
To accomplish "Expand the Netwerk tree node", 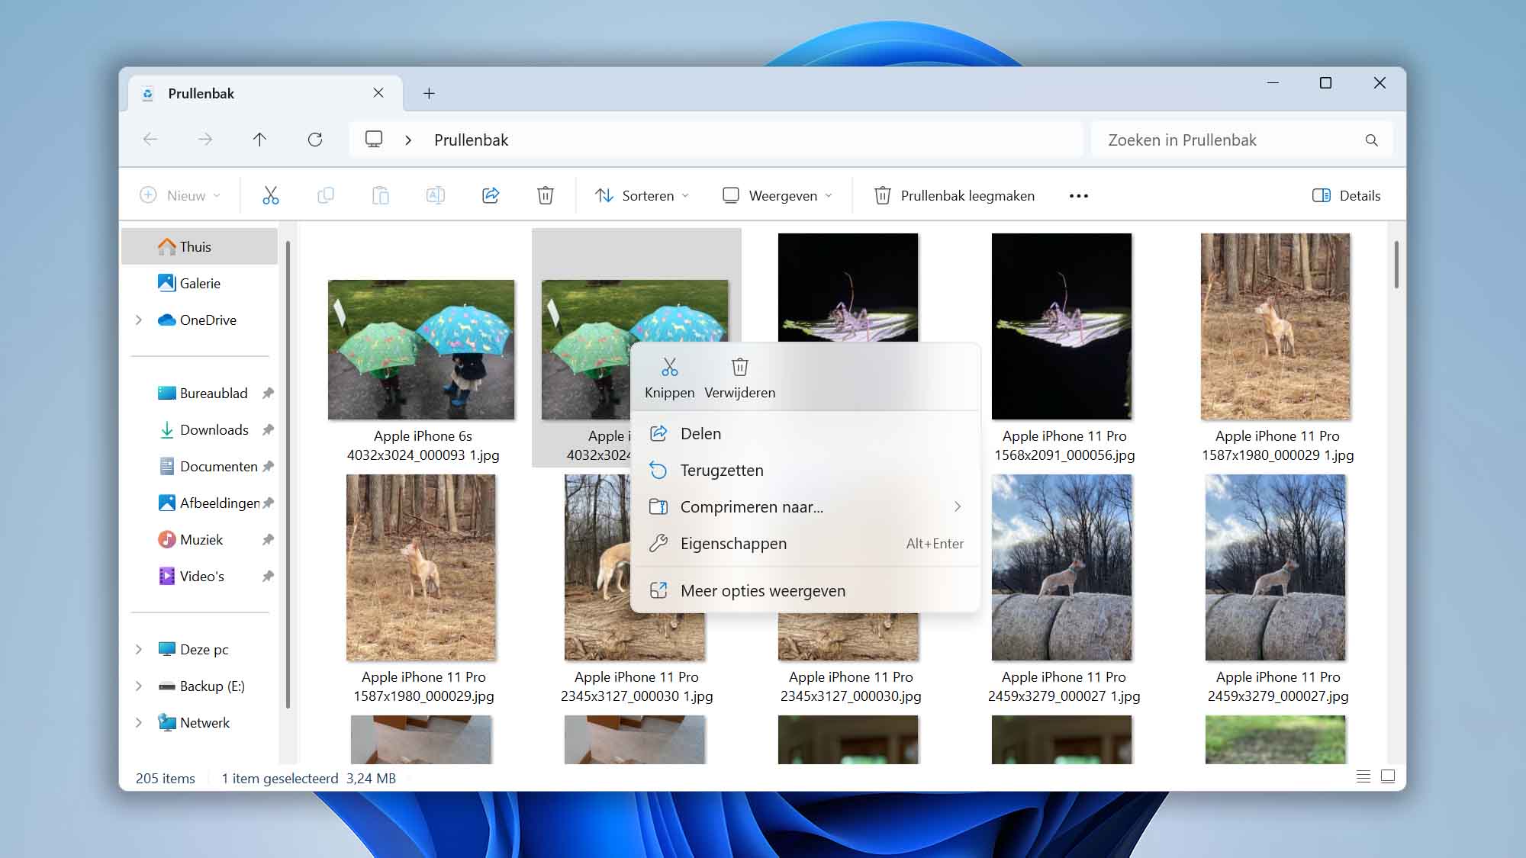I will coord(139,723).
